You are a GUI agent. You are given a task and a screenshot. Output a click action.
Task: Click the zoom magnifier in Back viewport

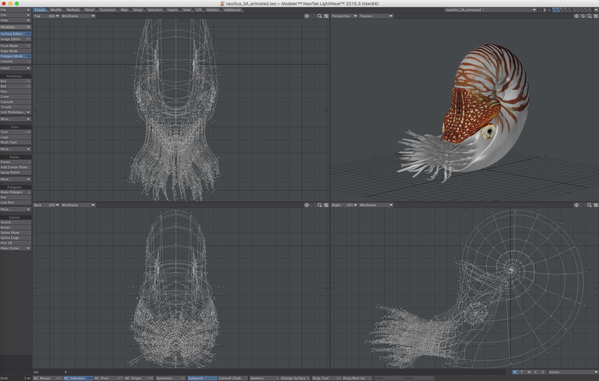coord(320,205)
